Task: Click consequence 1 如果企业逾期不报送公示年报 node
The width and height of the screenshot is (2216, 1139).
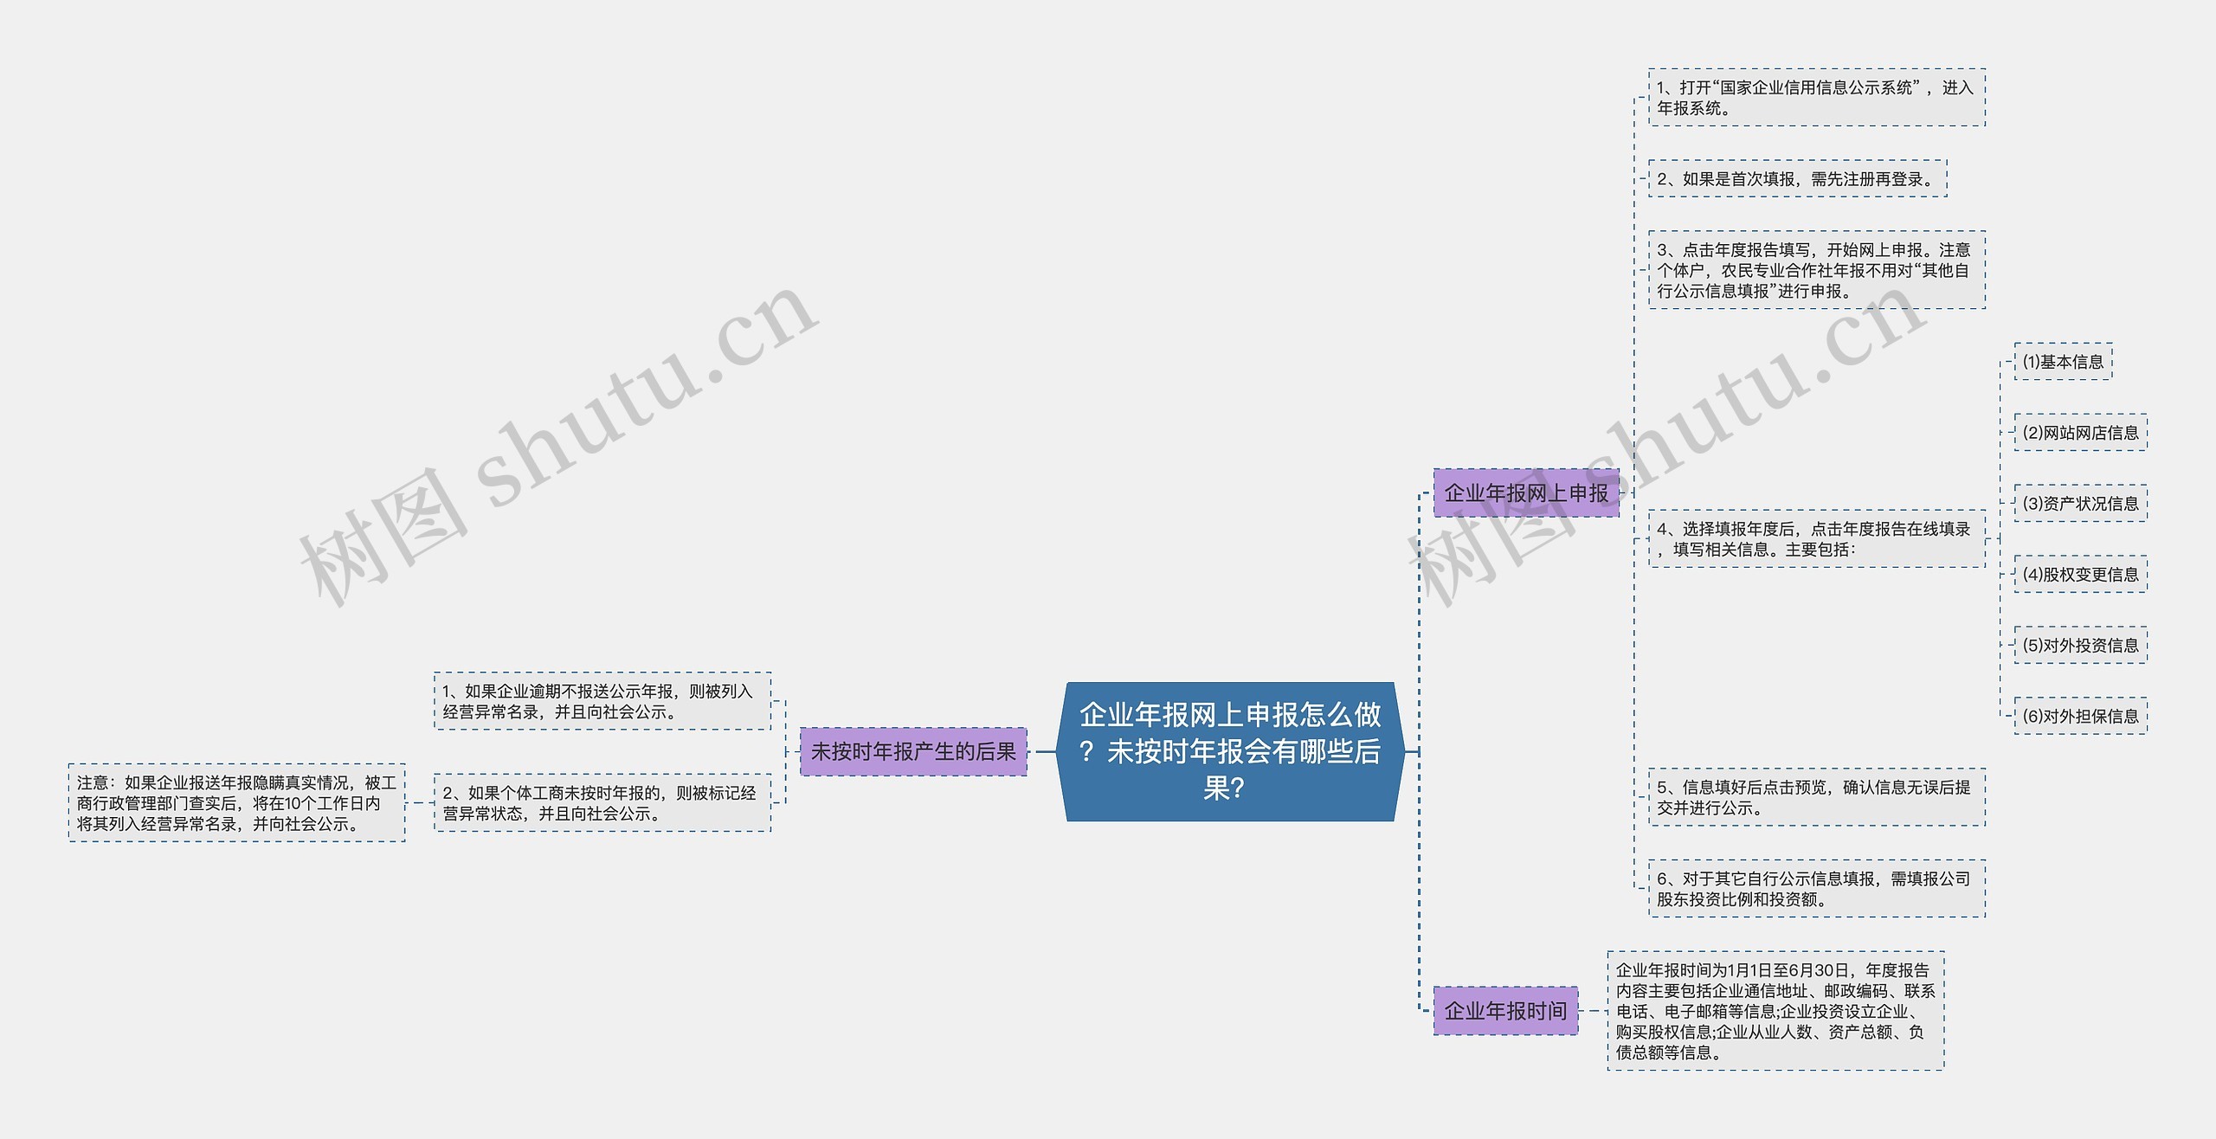Action: point(602,701)
